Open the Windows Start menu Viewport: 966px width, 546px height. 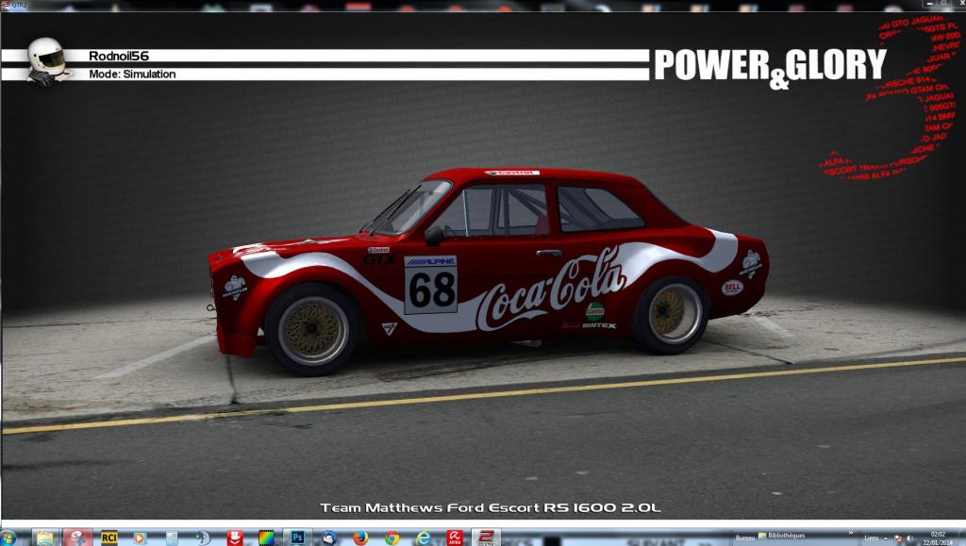pos(8,538)
